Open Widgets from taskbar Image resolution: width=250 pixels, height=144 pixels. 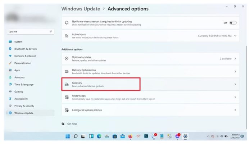coord(91,136)
